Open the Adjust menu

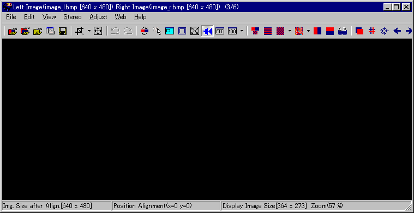point(98,17)
